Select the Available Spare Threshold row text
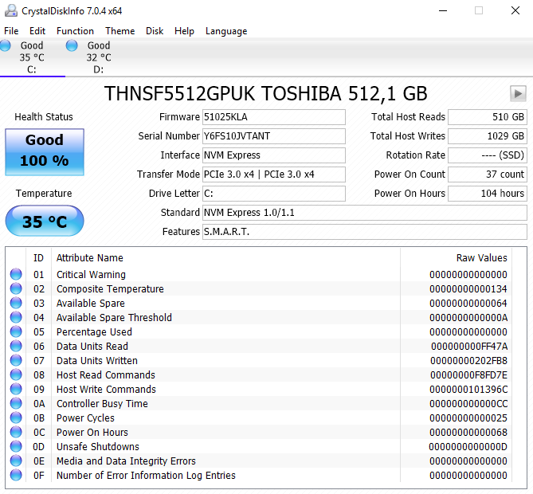The height and width of the screenshot is (494, 533). (x=114, y=317)
